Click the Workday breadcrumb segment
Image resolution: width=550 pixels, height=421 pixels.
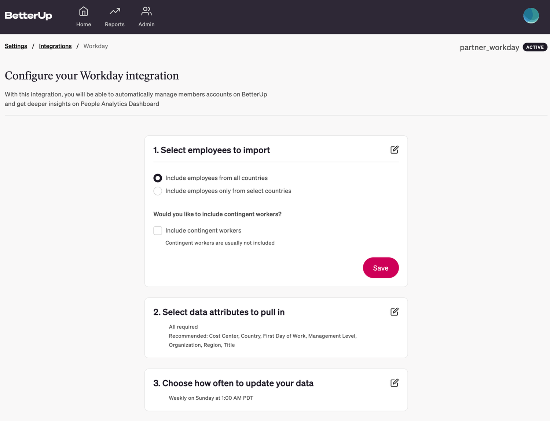96,46
